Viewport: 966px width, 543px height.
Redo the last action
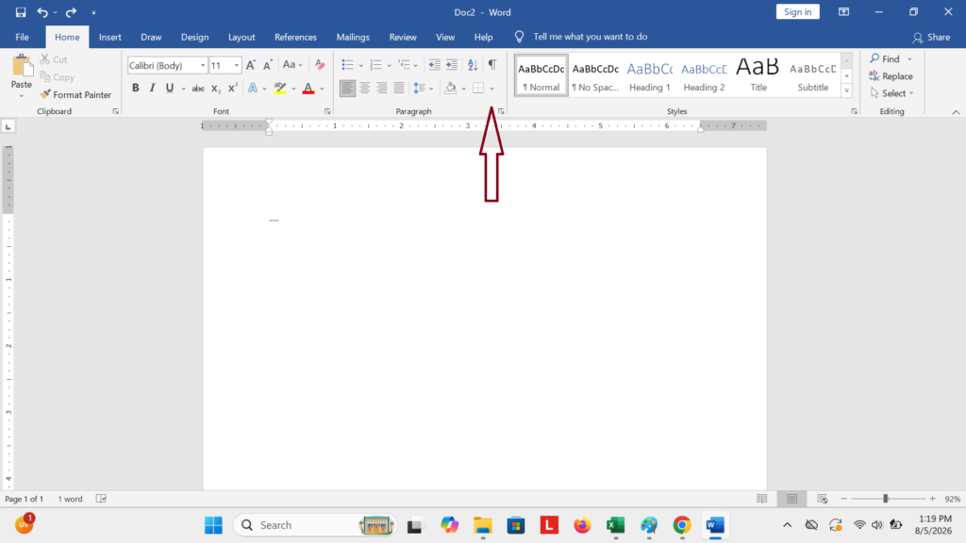(71, 12)
